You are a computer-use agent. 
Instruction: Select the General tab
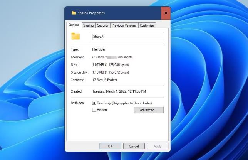(x=74, y=25)
